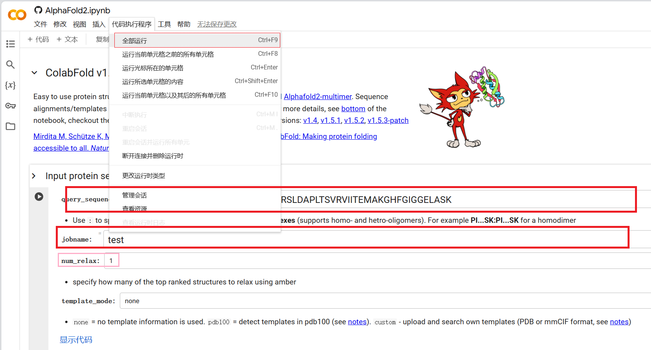Select 更改运行时类型
This screenshot has height=350, width=651.
[x=195, y=176]
